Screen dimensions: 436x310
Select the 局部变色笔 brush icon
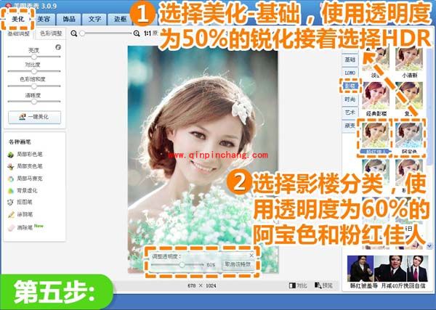tap(11, 167)
